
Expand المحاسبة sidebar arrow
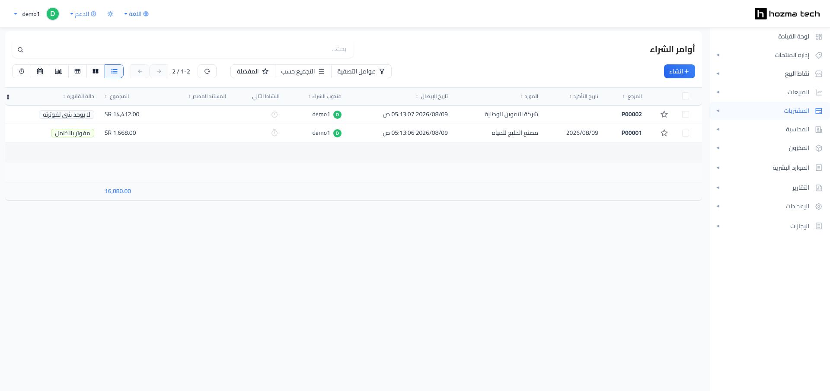tap(718, 130)
